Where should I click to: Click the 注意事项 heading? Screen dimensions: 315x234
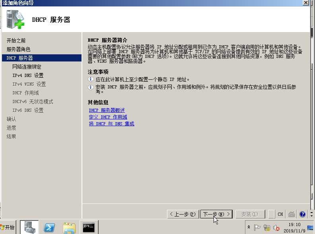[x=98, y=72]
